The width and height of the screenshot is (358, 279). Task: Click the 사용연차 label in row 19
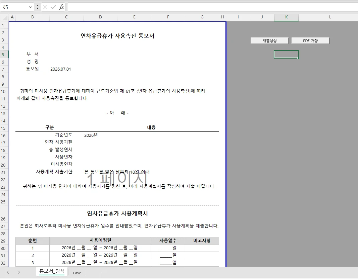point(64,157)
